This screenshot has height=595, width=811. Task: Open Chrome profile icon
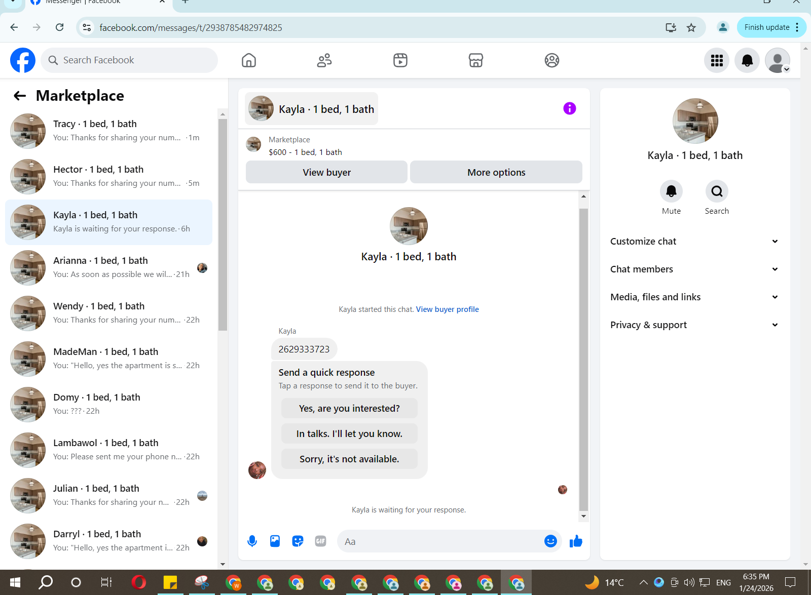pos(723,27)
